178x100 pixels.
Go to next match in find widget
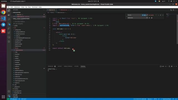[158, 15]
